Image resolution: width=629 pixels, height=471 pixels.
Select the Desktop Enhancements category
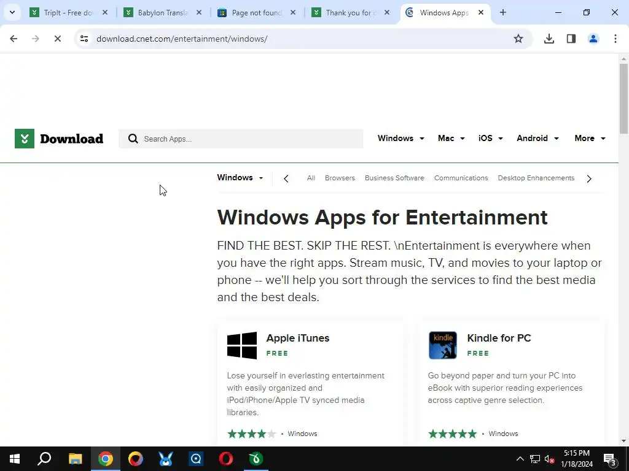536,178
